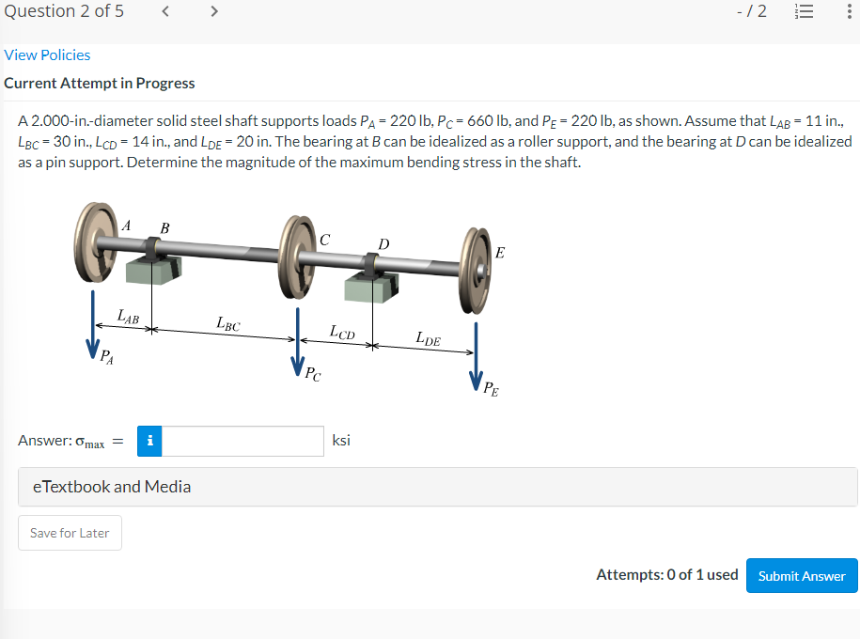Screen dimensions: 860x639
Task: Click the 'Current Attempt in Progress' heading
Action: click(x=100, y=84)
